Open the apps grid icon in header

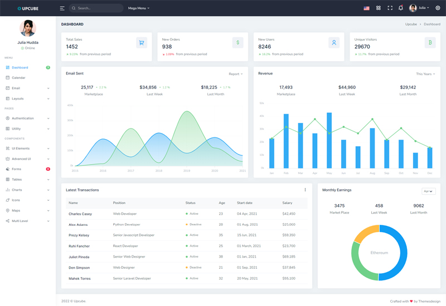point(378,8)
